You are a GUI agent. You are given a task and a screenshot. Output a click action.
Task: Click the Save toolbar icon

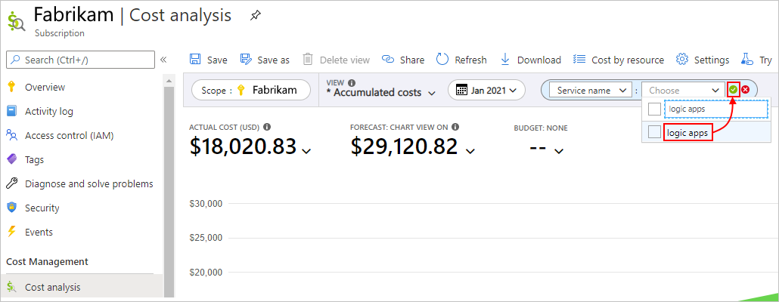coord(195,60)
